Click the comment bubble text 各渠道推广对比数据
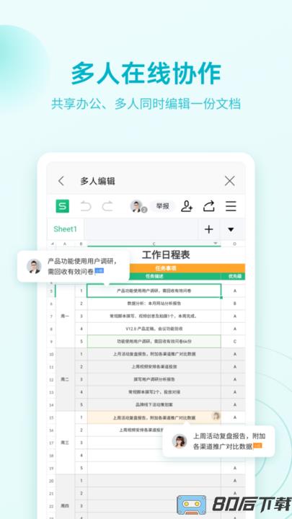 (x=223, y=446)
